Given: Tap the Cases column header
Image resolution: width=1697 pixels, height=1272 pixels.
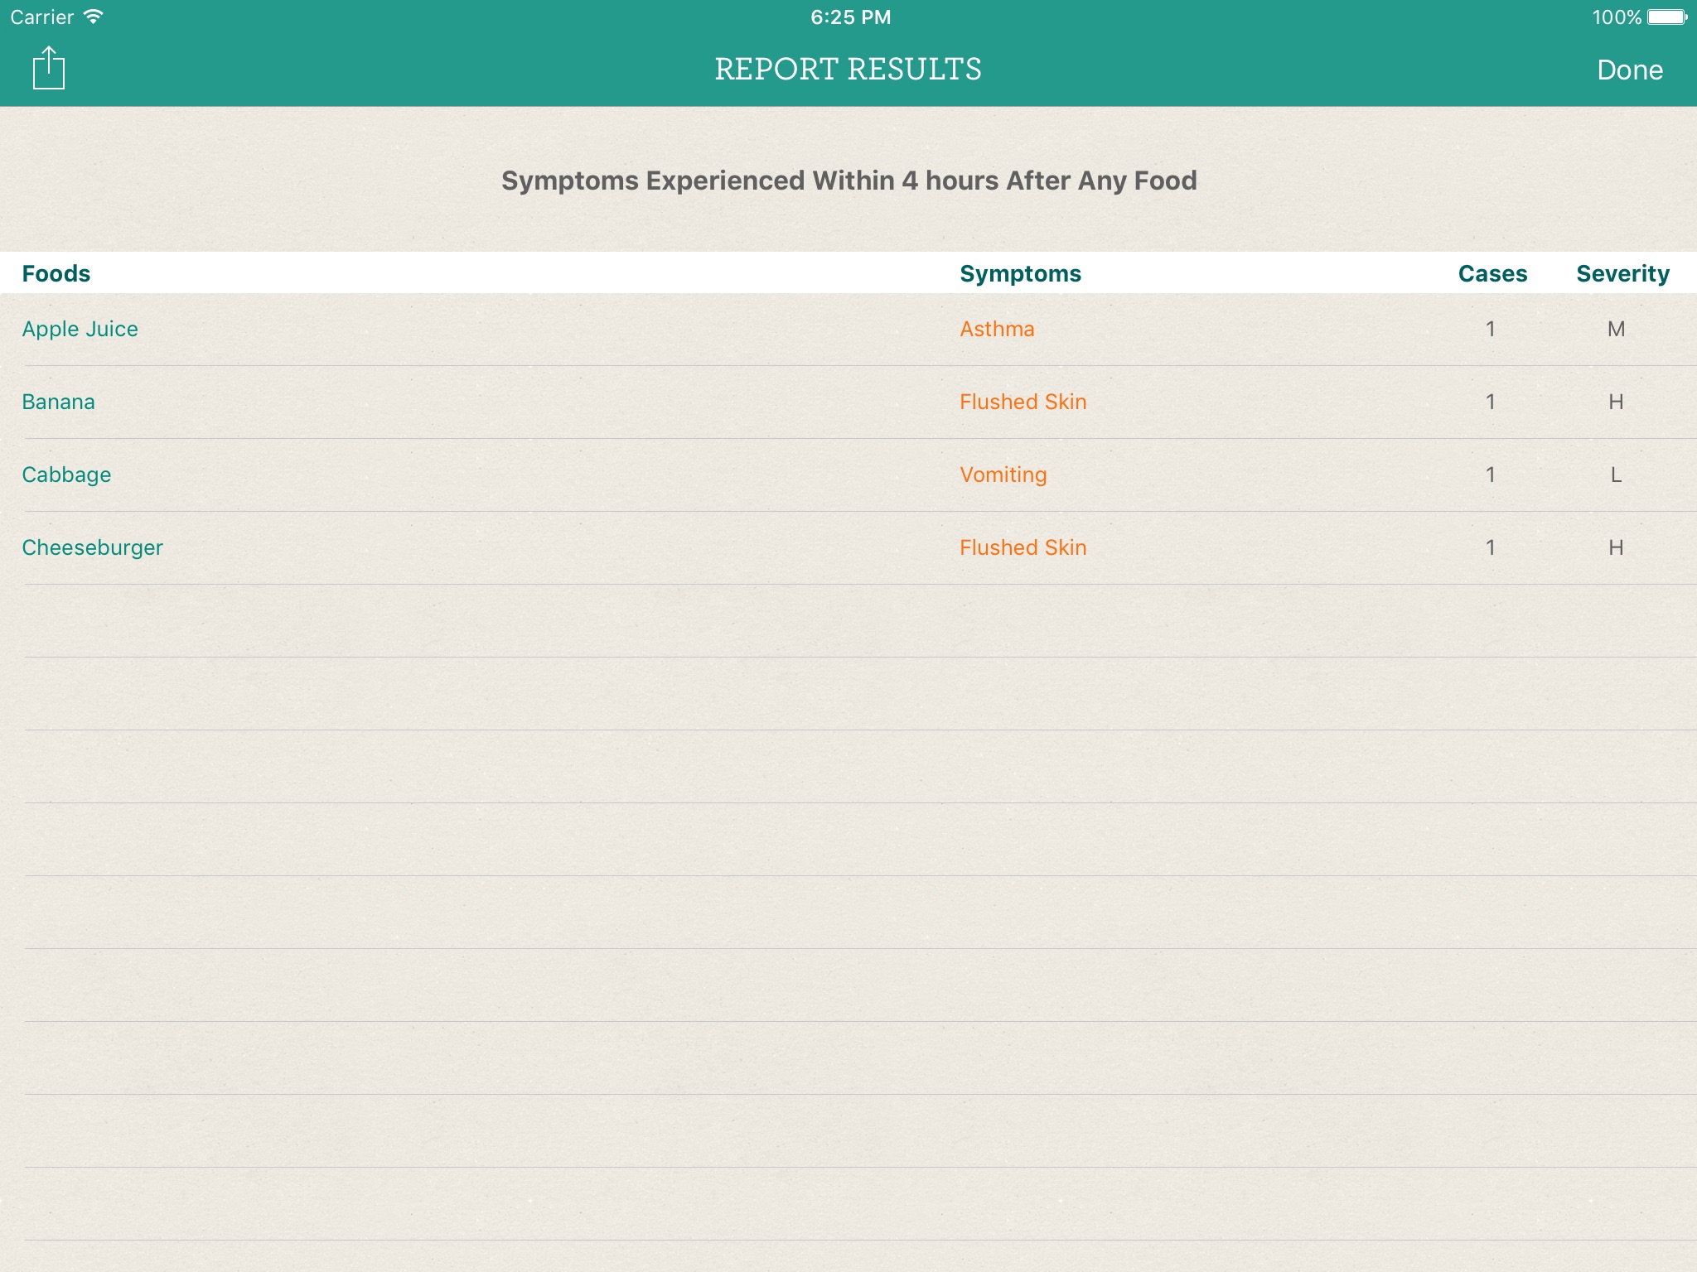Looking at the screenshot, I should click(1492, 273).
